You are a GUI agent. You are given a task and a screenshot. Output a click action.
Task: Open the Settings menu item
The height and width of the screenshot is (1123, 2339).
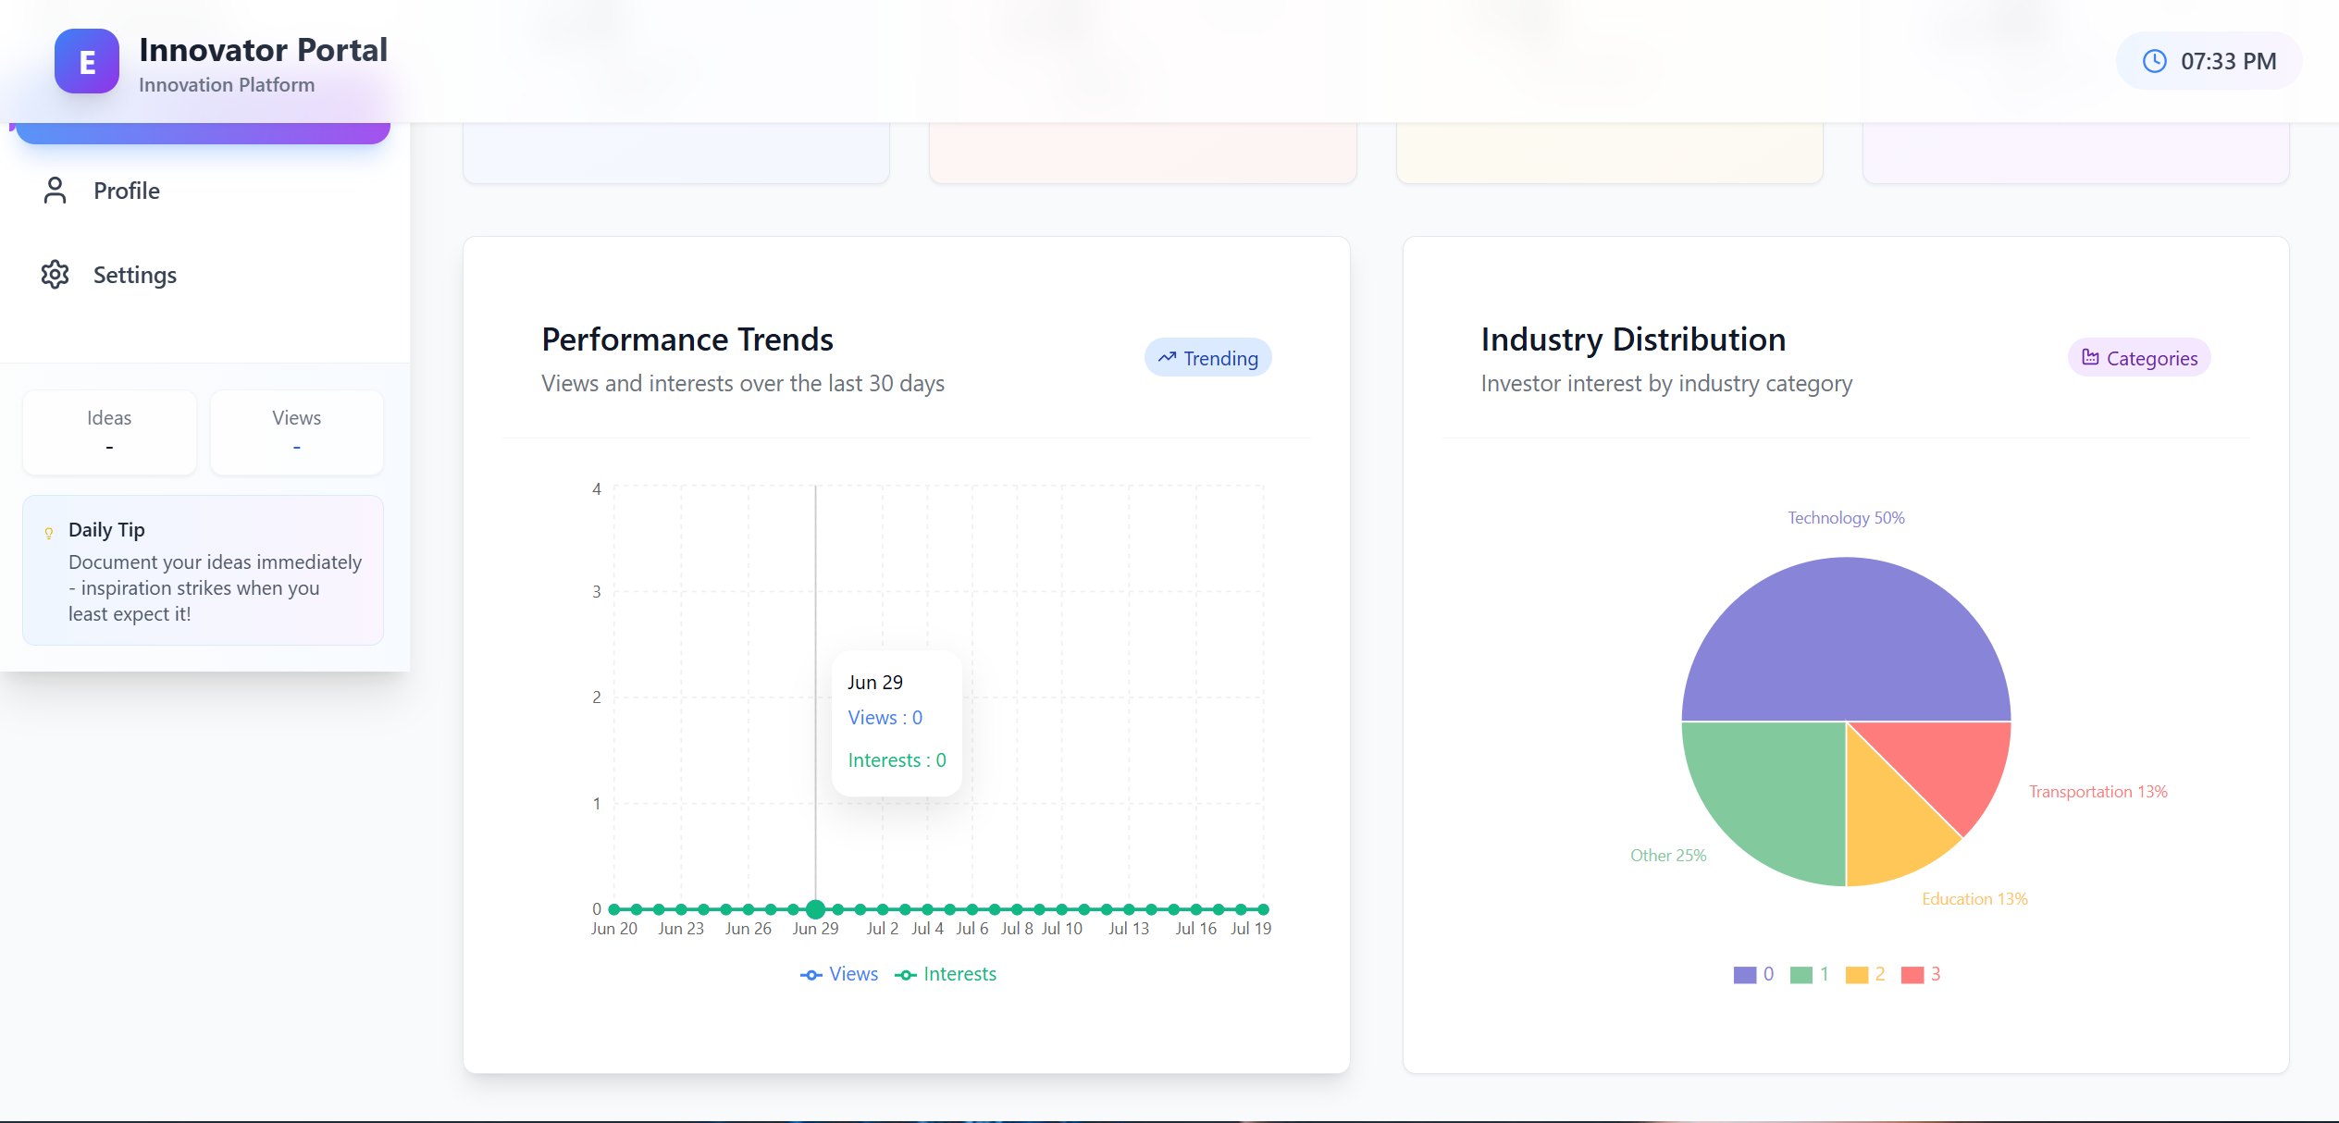pyautogui.click(x=135, y=275)
